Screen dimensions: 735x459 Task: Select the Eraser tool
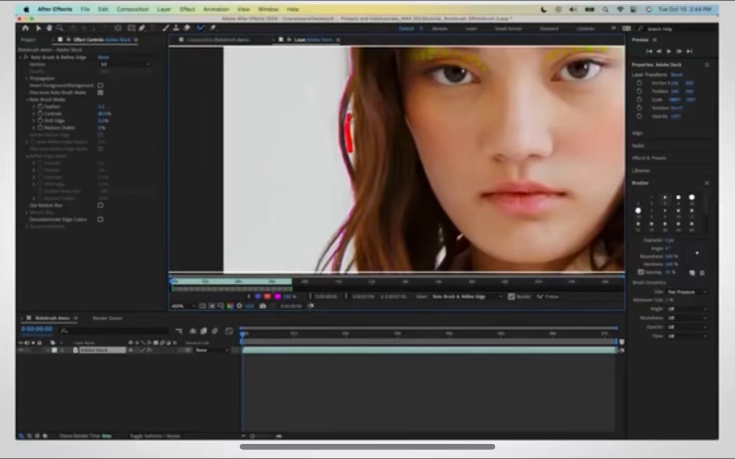tap(187, 29)
